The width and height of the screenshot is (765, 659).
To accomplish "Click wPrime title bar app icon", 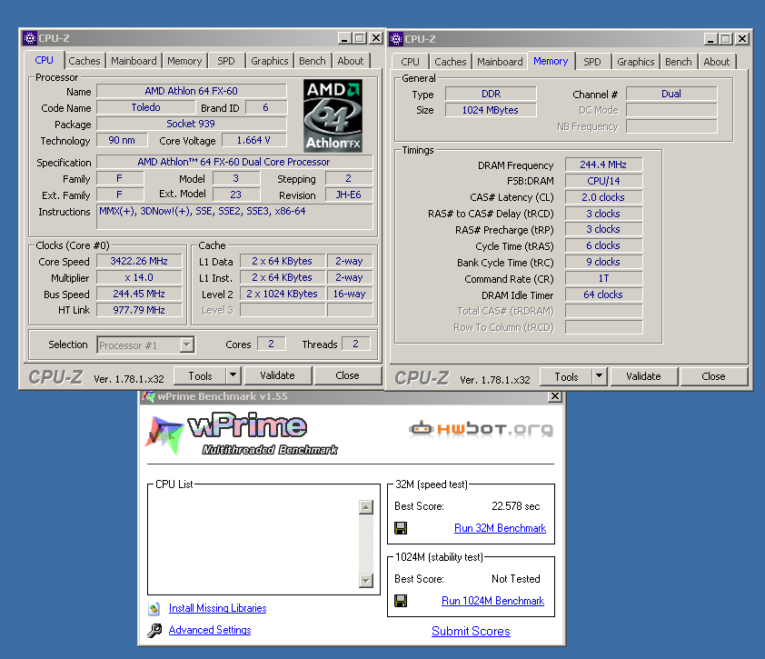I will (148, 396).
